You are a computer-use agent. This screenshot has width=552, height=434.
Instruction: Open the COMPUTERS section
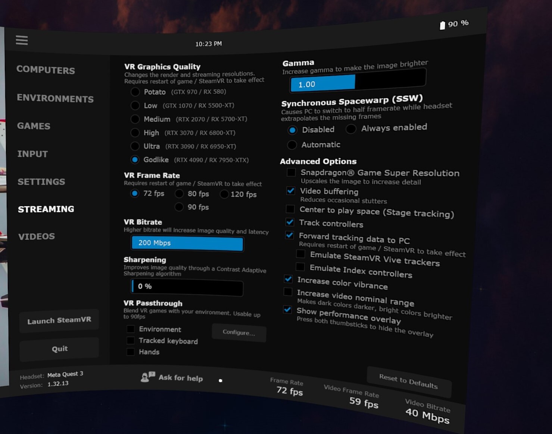pos(46,70)
